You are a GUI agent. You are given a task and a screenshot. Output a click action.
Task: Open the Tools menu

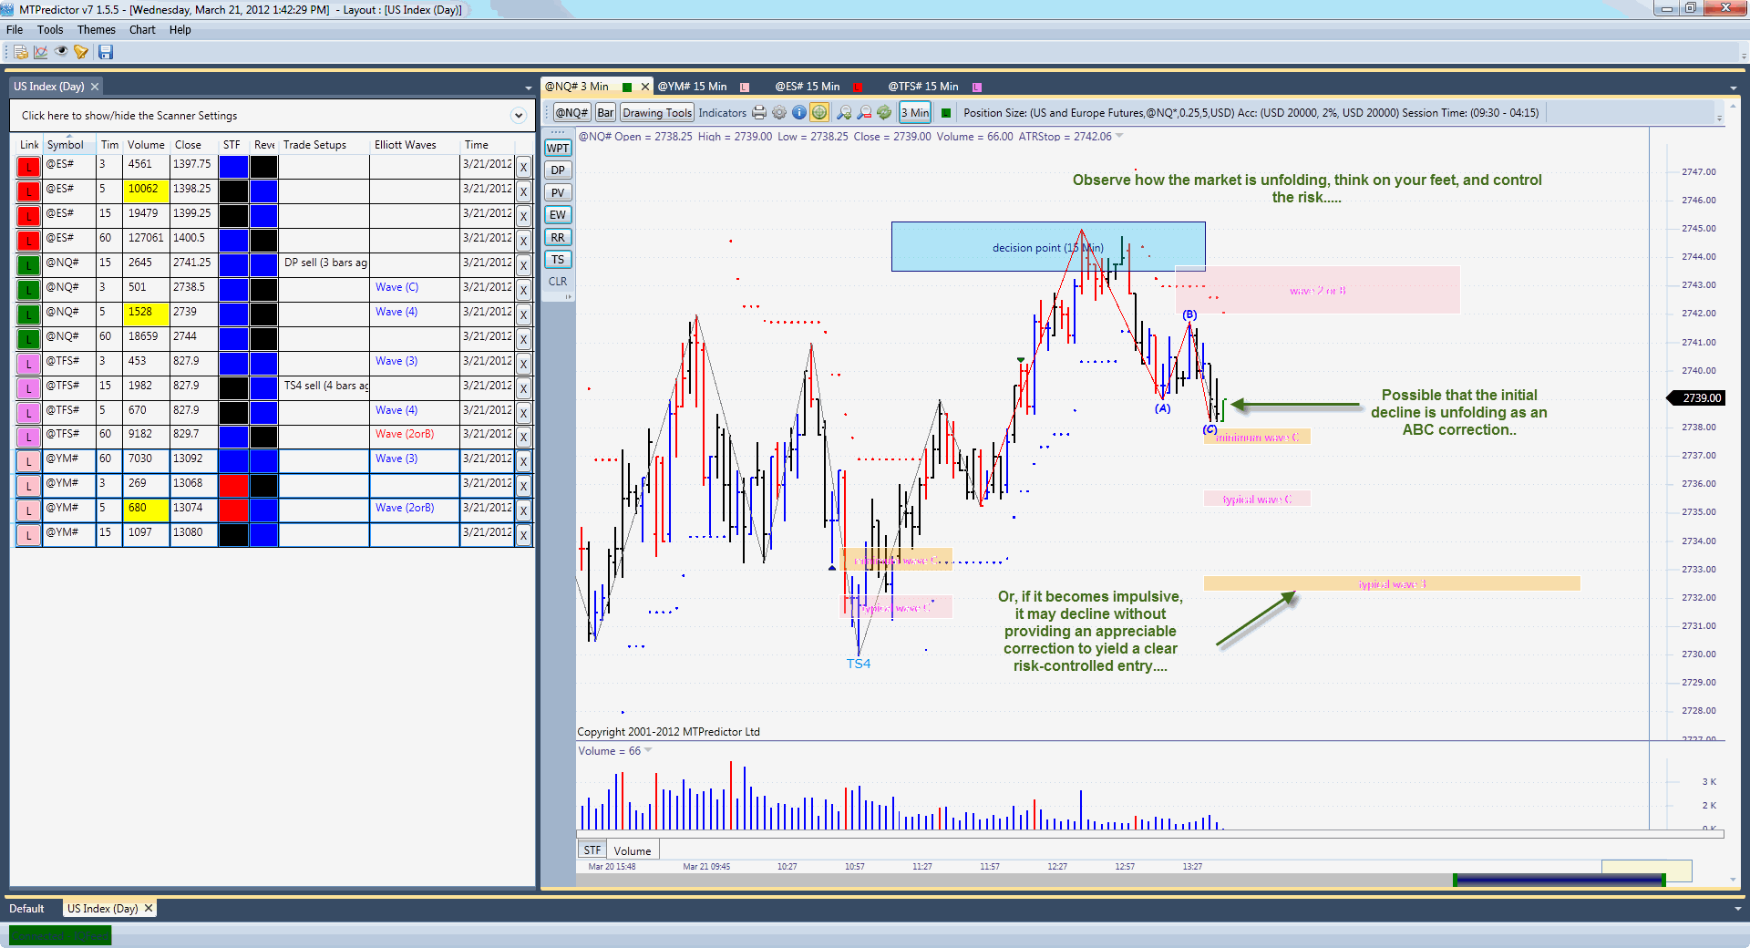pyautogui.click(x=50, y=30)
